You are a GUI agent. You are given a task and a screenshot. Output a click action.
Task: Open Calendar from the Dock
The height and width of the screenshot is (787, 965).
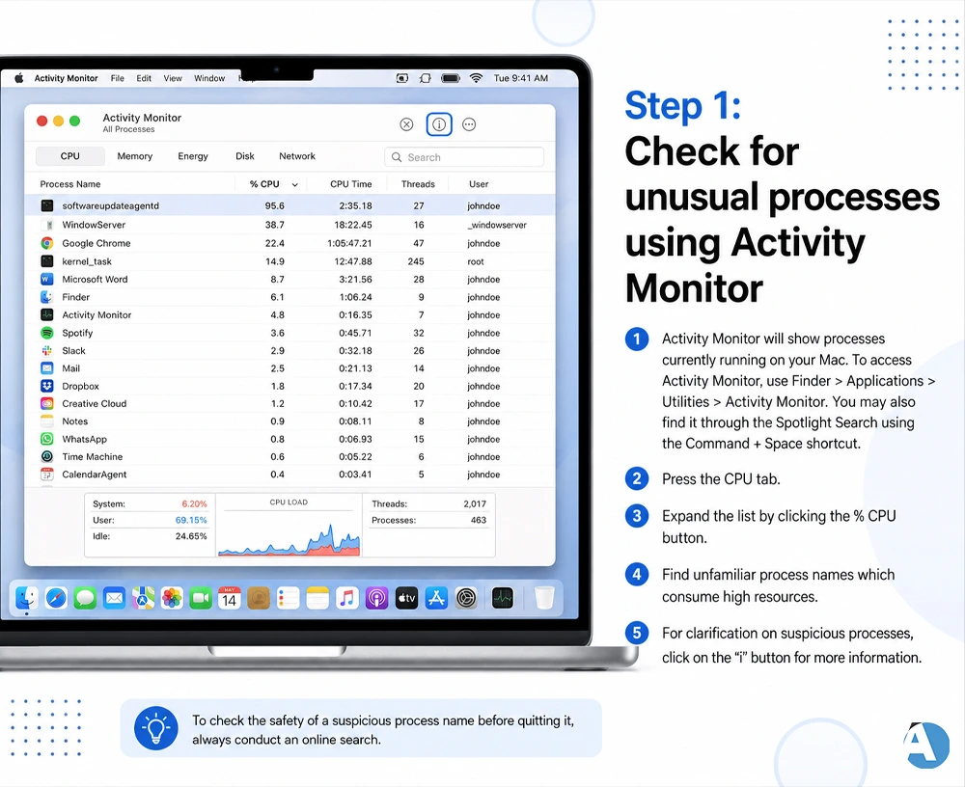click(x=230, y=597)
